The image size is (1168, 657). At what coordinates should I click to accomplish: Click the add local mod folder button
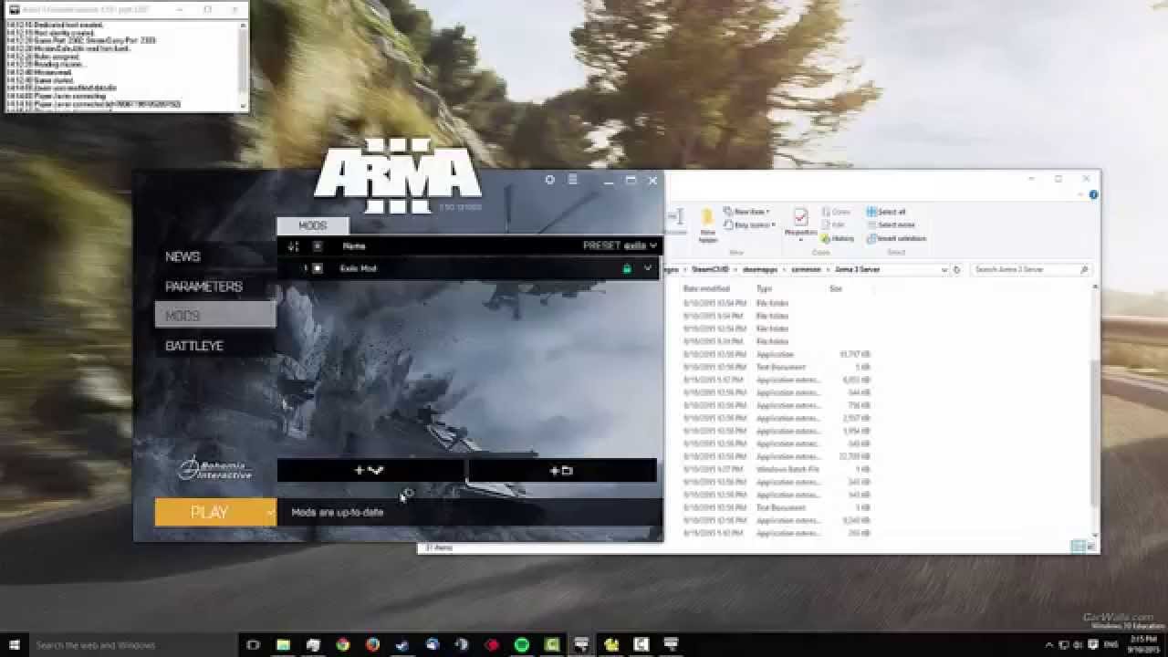tap(562, 470)
